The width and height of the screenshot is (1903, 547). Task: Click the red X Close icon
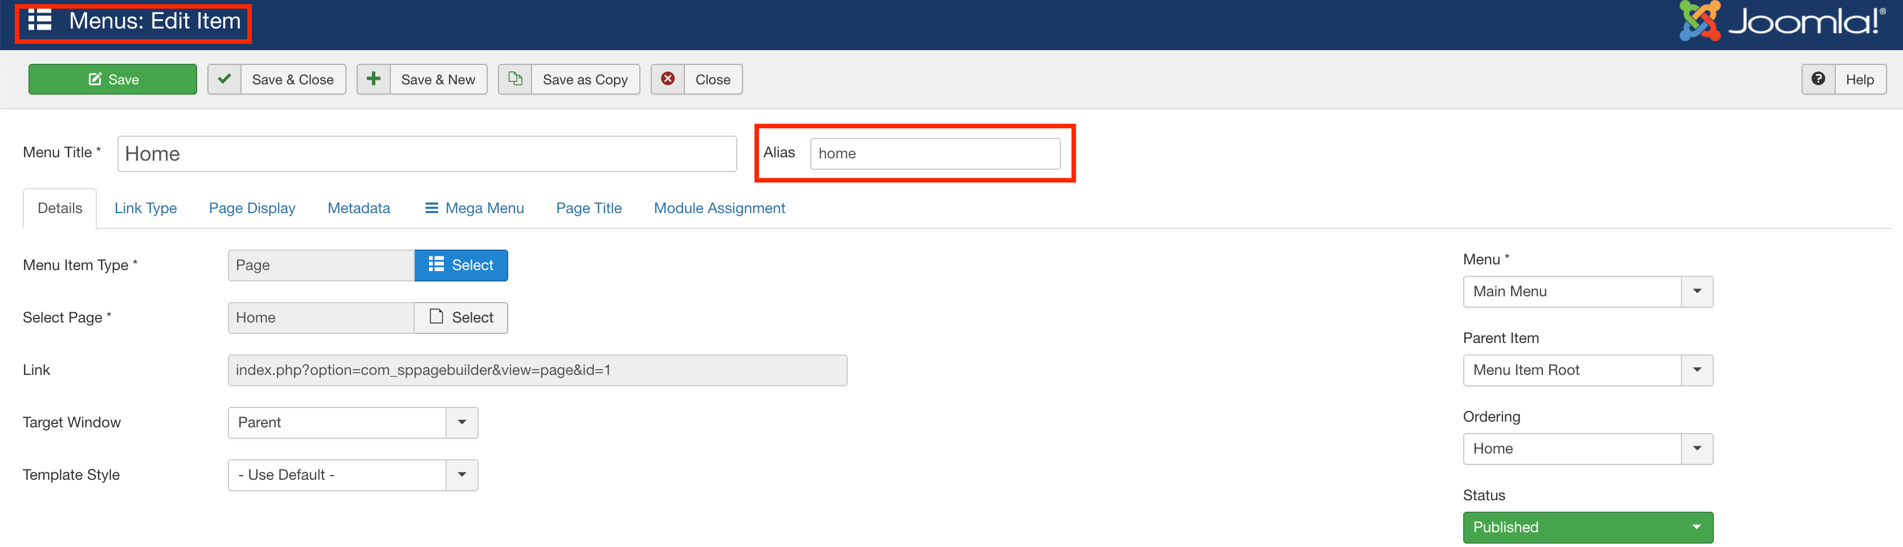668,79
